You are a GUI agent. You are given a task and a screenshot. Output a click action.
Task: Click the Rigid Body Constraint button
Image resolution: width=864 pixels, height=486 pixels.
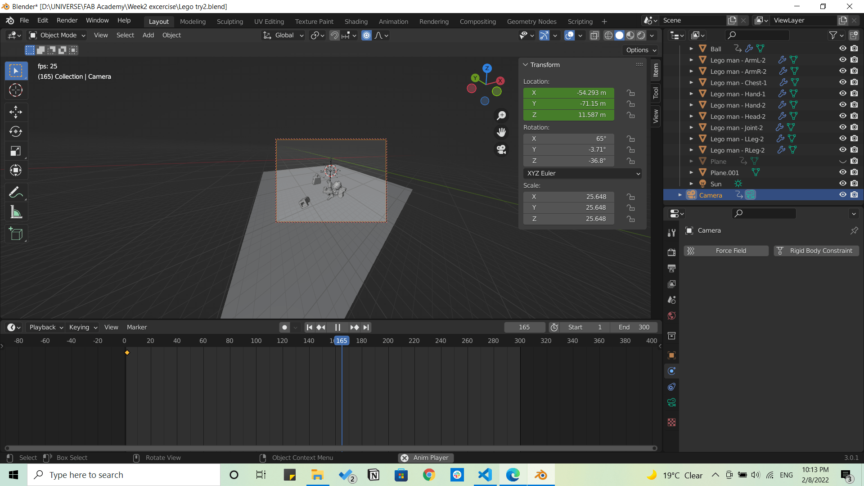click(x=821, y=250)
